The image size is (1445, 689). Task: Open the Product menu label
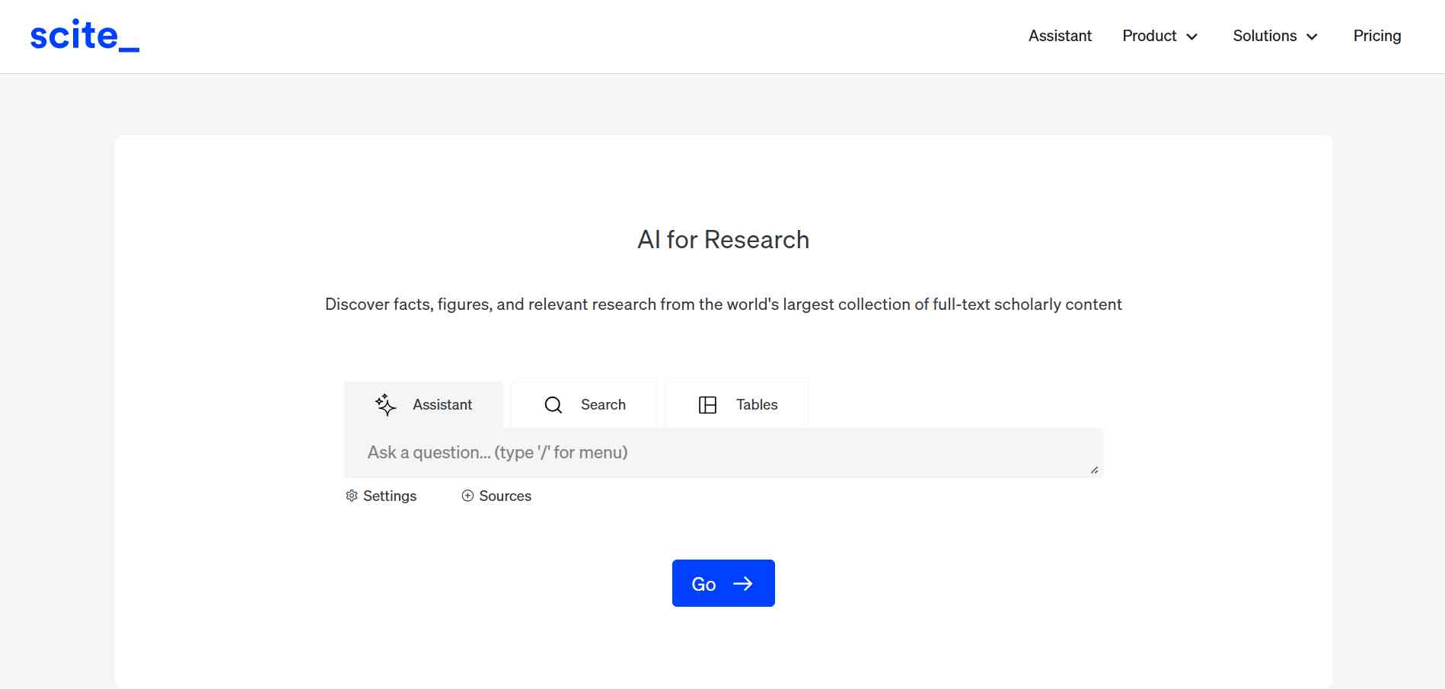(1149, 36)
